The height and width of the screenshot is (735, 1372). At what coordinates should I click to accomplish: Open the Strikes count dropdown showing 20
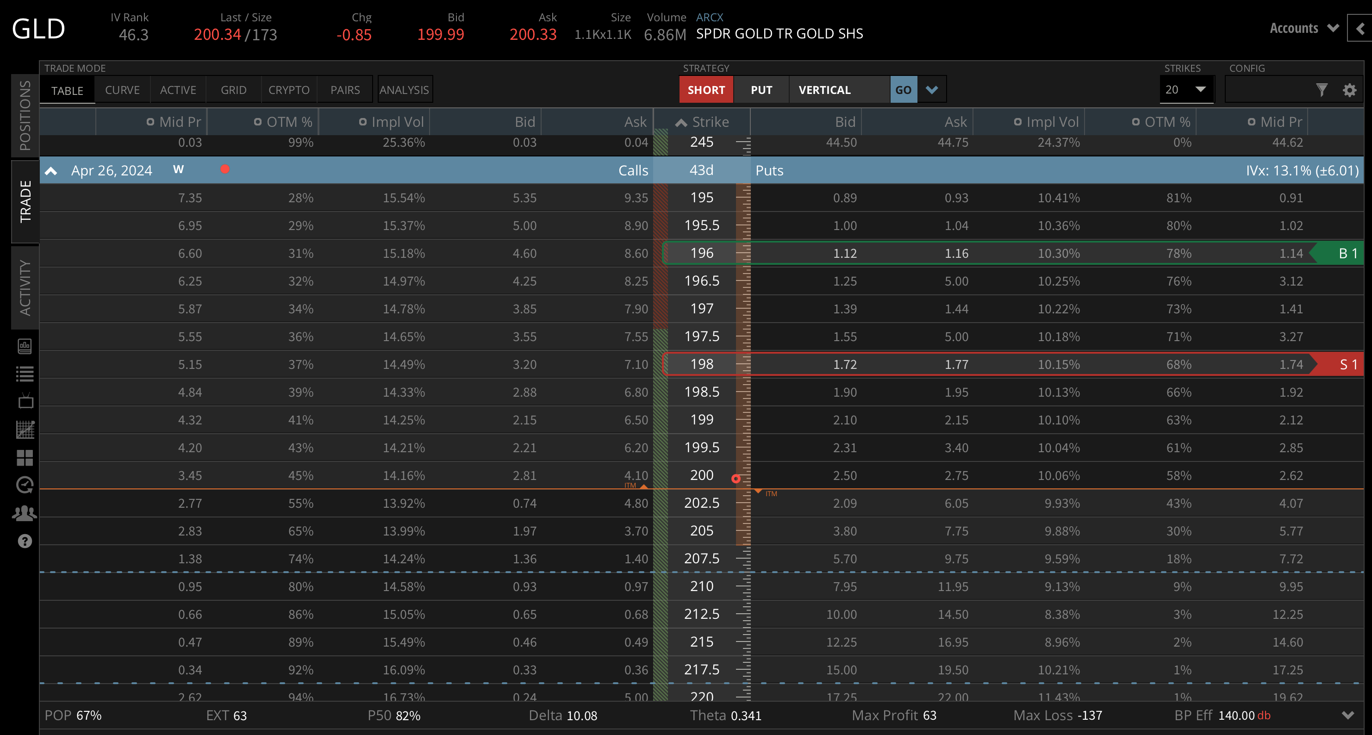click(1187, 89)
